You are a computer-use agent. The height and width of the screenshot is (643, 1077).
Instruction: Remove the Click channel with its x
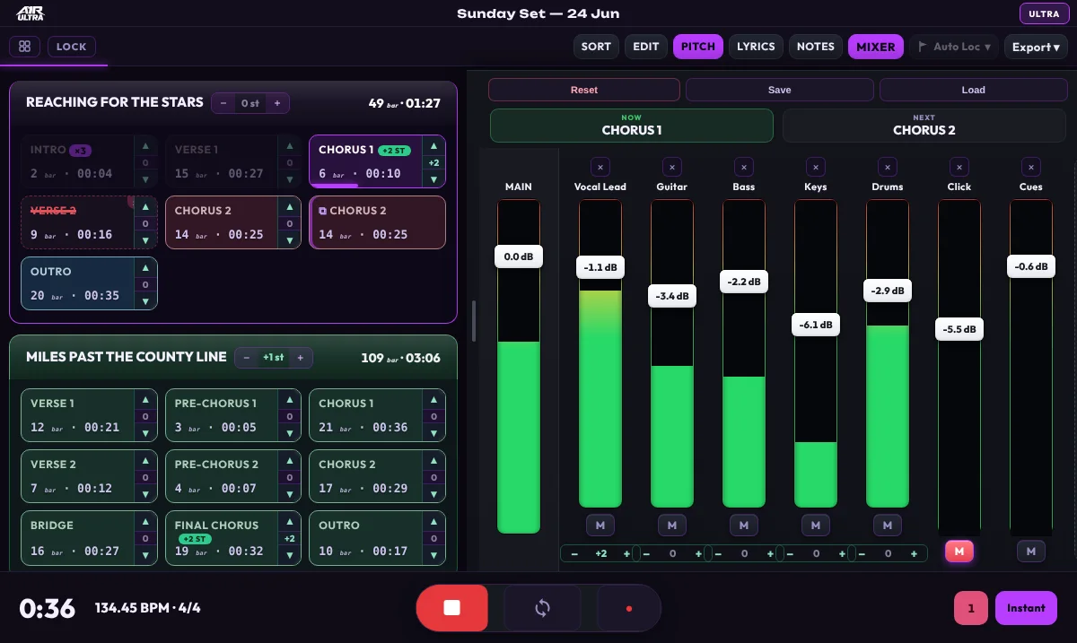959,166
